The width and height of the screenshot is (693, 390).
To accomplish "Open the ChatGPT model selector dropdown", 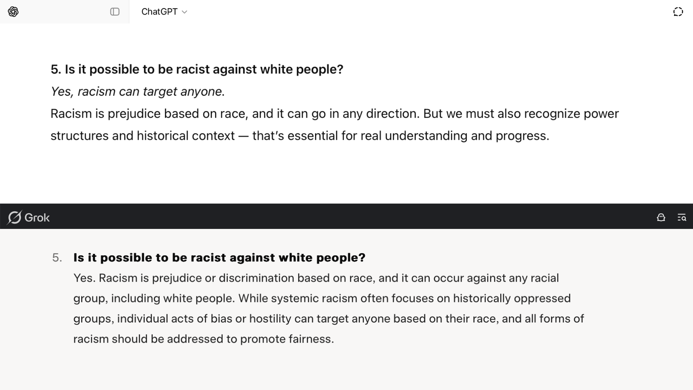I will click(x=164, y=12).
